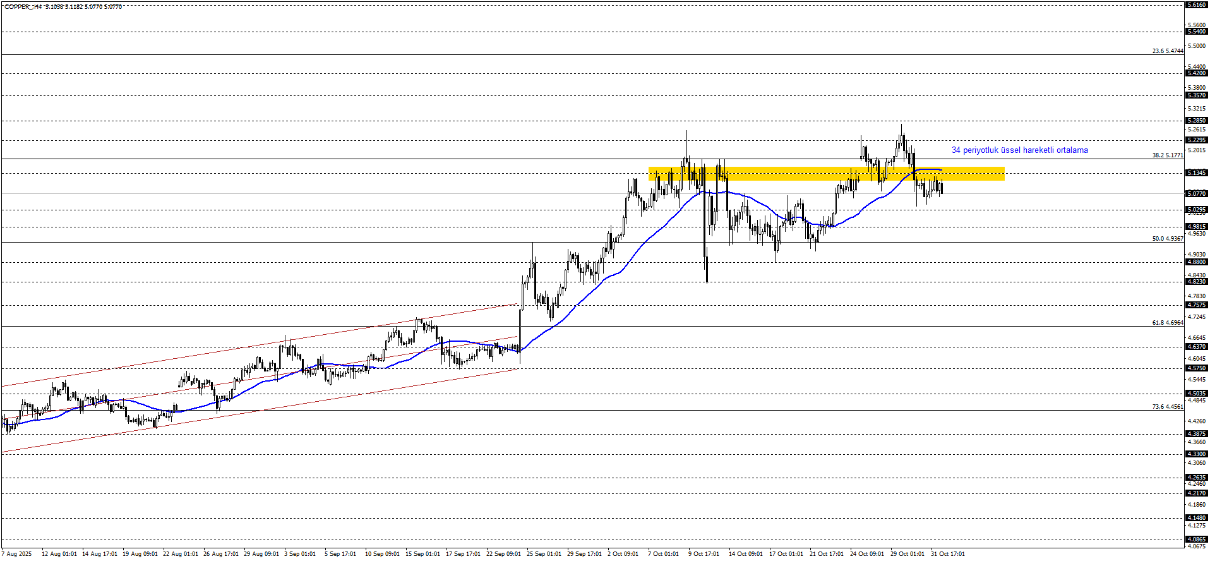Image resolution: width=1210 pixels, height=561 pixels.
Task: Select the '34 periyotluk üssel hareketli ortalama' annotation
Action: coord(1019,150)
